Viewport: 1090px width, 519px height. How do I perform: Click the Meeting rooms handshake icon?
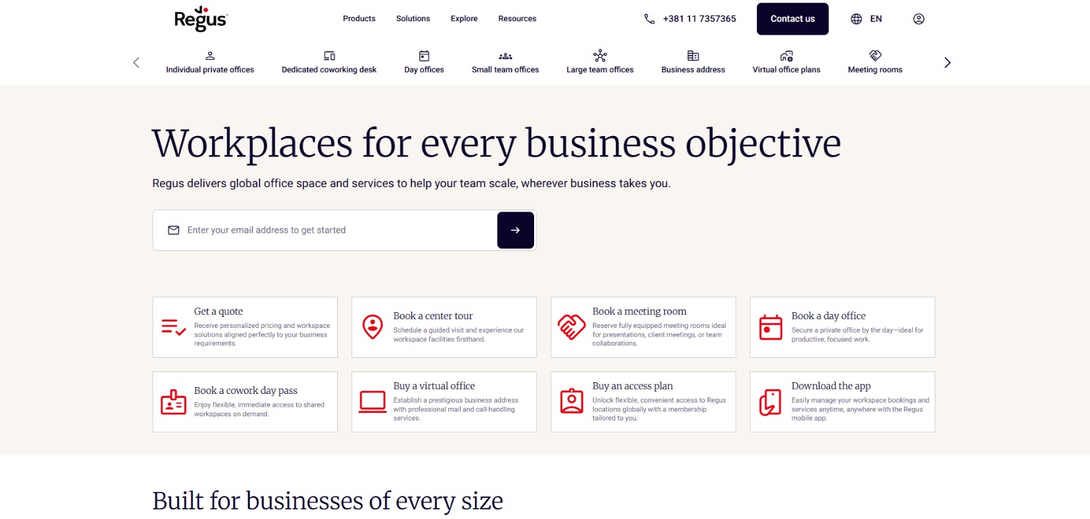coord(875,55)
